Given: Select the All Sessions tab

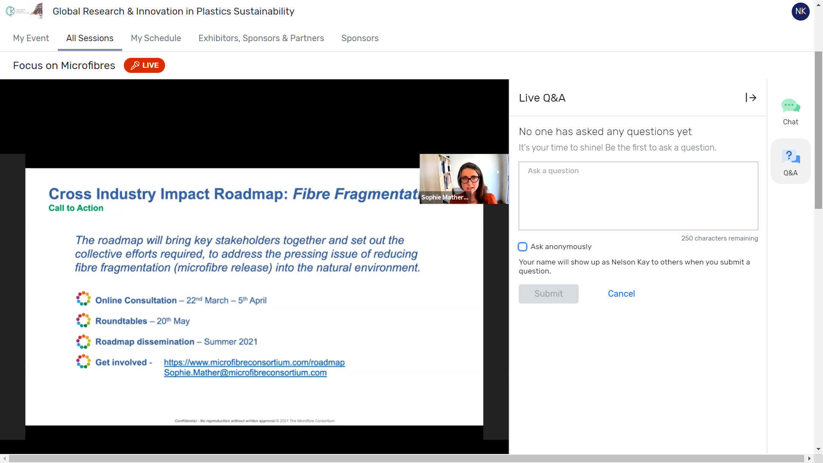Looking at the screenshot, I should tap(90, 38).
